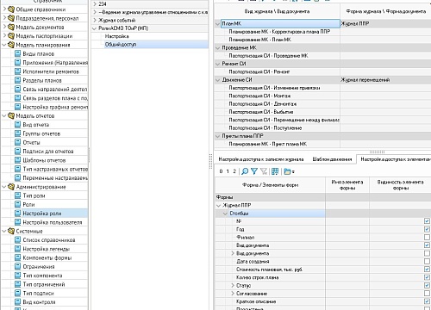The height and width of the screenshot is (310, 431).
Task: Collapse the Столбцы node in the forms tree
Action: coord(226,214)
